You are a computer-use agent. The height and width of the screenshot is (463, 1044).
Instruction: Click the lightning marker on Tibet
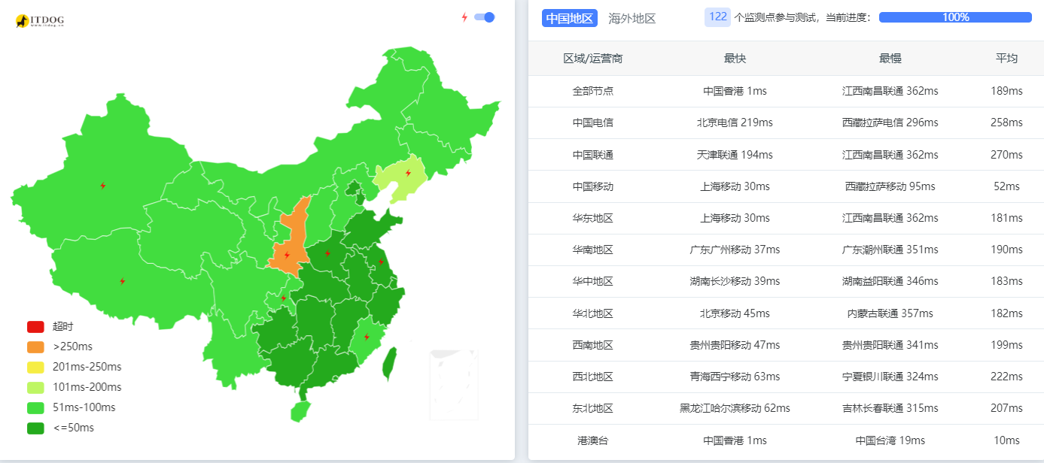pos(123,281)
